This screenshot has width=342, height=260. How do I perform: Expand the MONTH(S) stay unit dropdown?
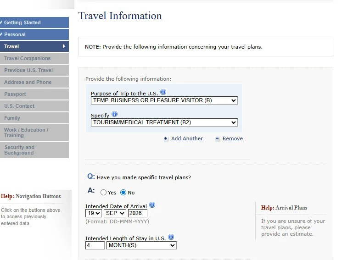(141, 245)
